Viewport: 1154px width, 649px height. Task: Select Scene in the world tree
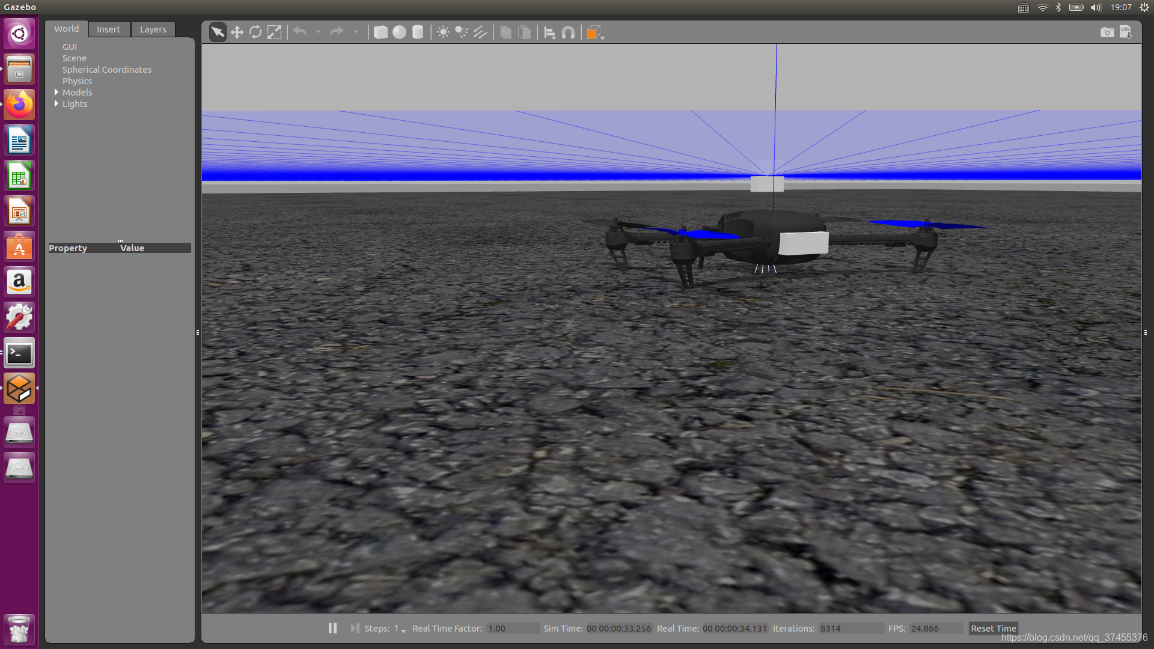click(75, 58)
